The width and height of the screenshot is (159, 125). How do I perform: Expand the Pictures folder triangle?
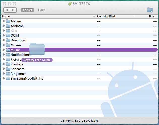[4, 59]
